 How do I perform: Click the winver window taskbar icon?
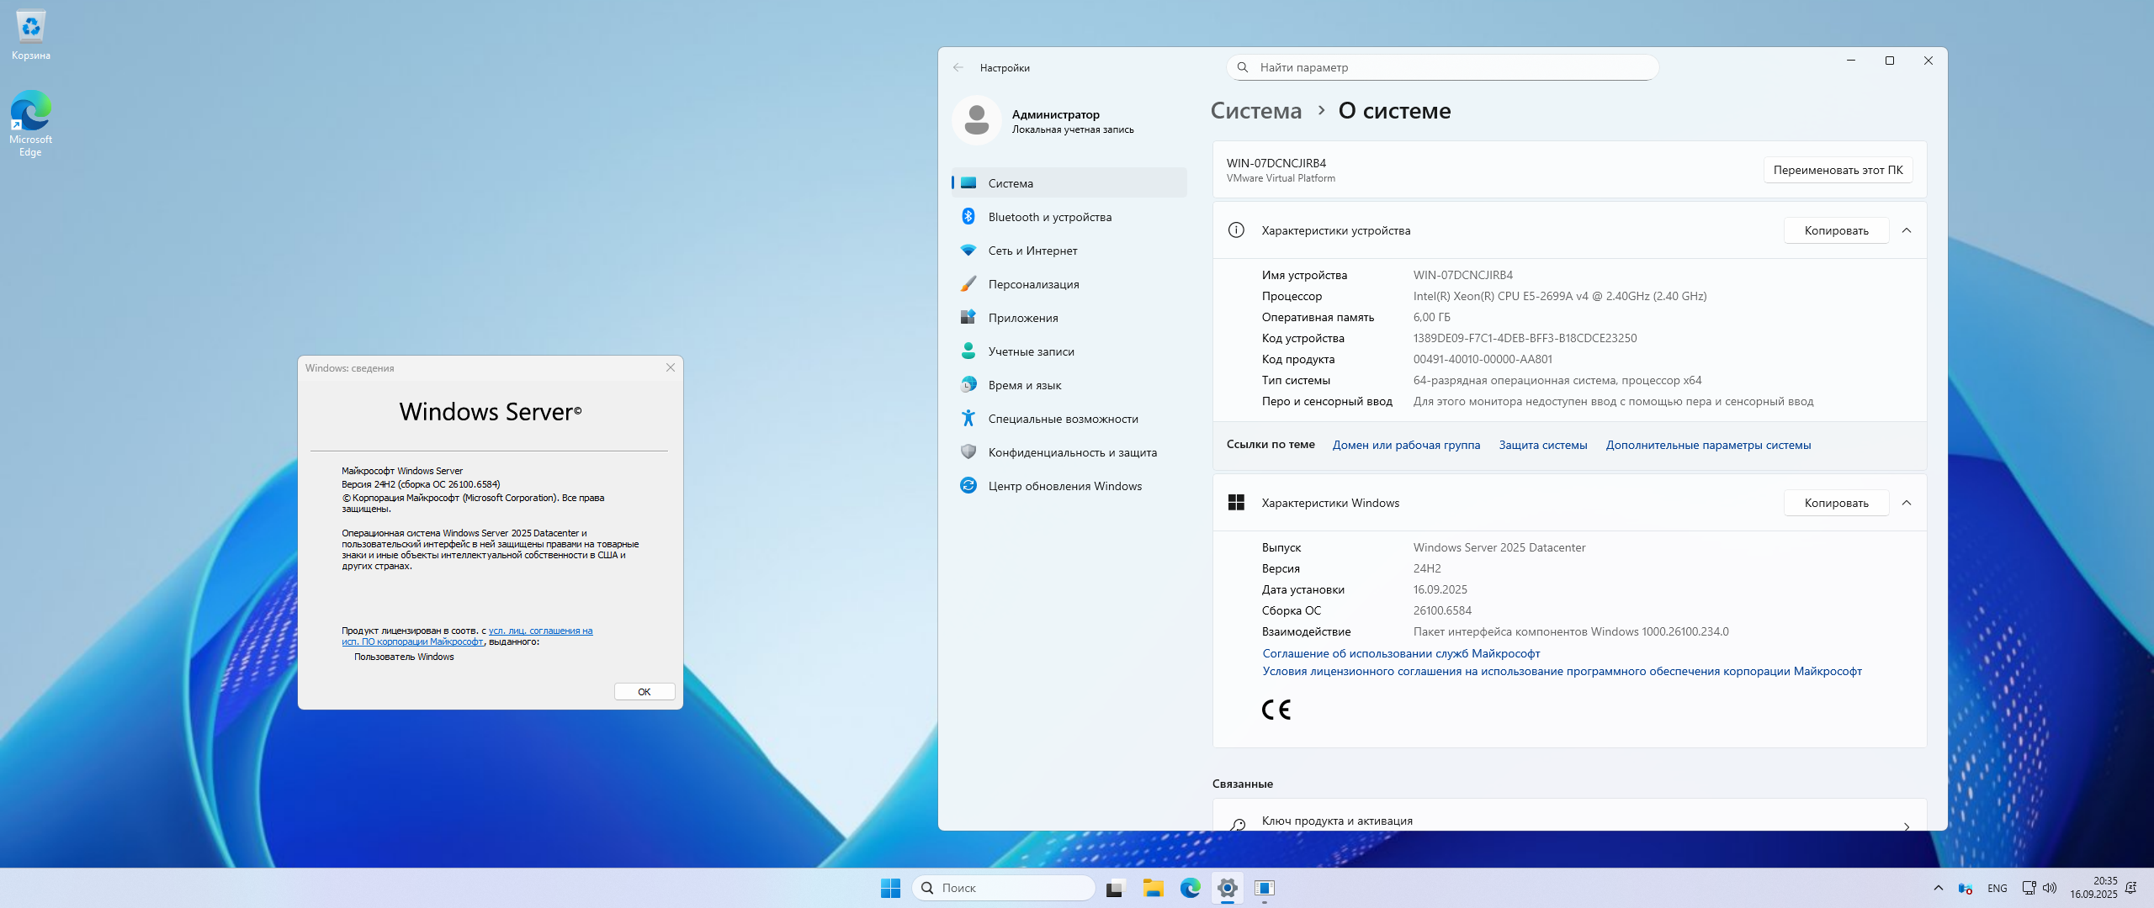[x=1265, y=888]
